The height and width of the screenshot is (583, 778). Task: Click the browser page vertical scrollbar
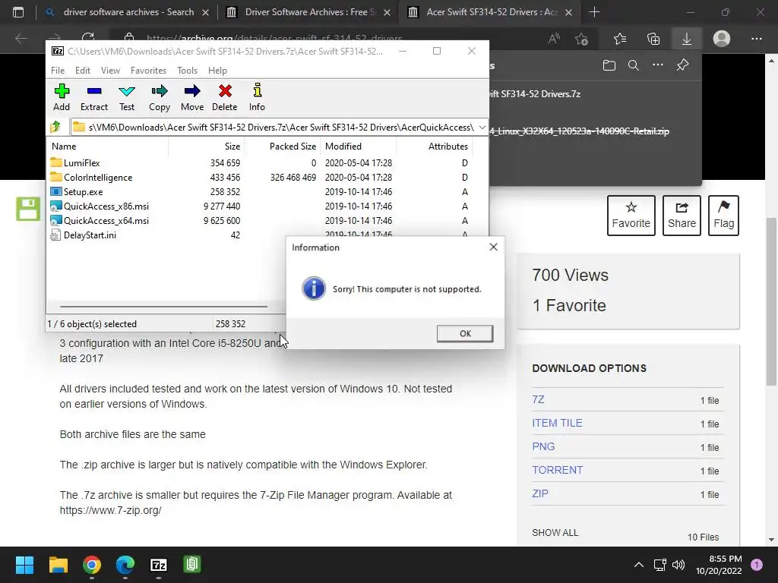pyautogui.click(x=771, y=301)
